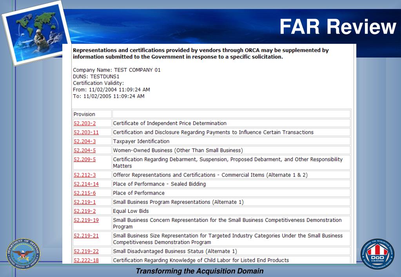Click 'Small Disadvantaged Business Status (Alternate 1)'
This screenshot has width=401, height=277.
click(x=175, y=252)
